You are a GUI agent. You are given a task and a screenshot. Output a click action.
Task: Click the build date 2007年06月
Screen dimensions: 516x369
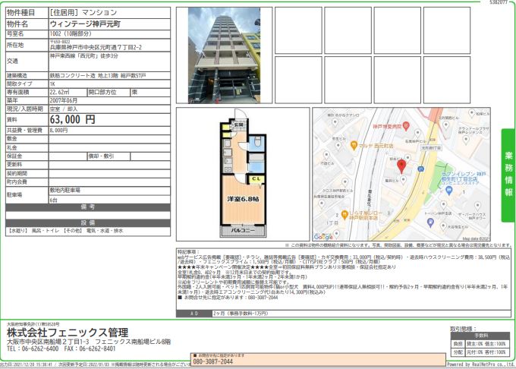(64, 100)
